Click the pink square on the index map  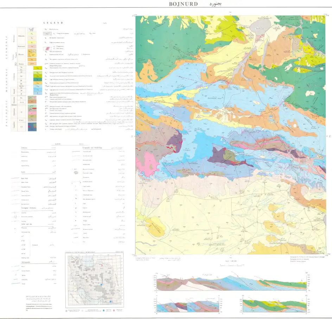click(102, 265)
